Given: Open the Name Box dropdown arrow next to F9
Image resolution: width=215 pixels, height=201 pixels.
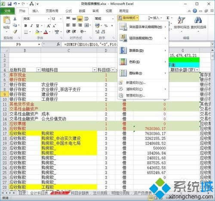Looking at the screenshot, I should click(x=39, y=45).
